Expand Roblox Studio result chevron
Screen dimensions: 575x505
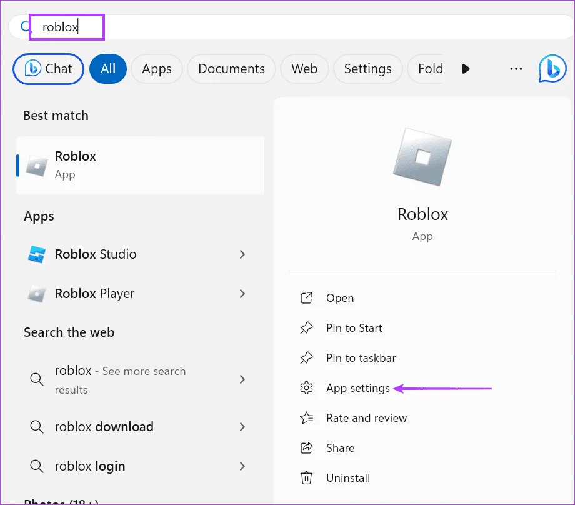point(242,254)
